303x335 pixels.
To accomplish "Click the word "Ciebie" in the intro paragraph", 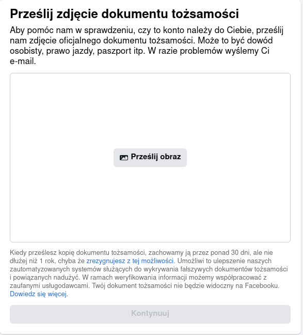I will 240,30.
